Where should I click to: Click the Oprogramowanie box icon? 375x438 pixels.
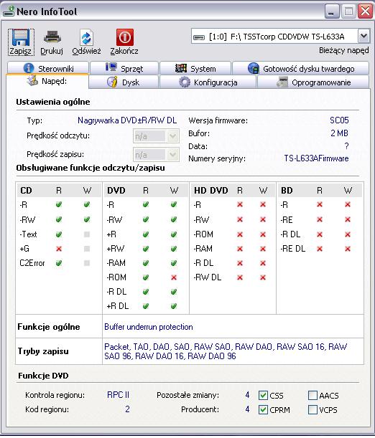[x=282, y=82]
